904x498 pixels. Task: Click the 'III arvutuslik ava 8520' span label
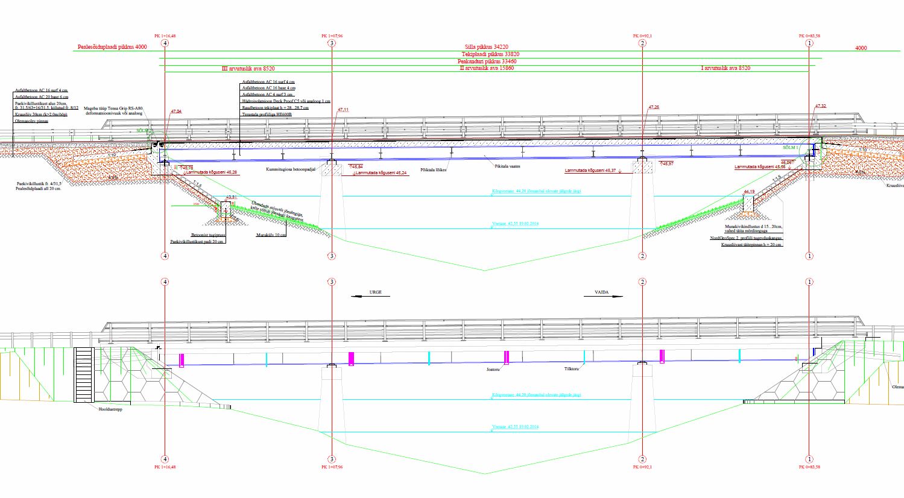pyautogui.click(x=248, y=69)
